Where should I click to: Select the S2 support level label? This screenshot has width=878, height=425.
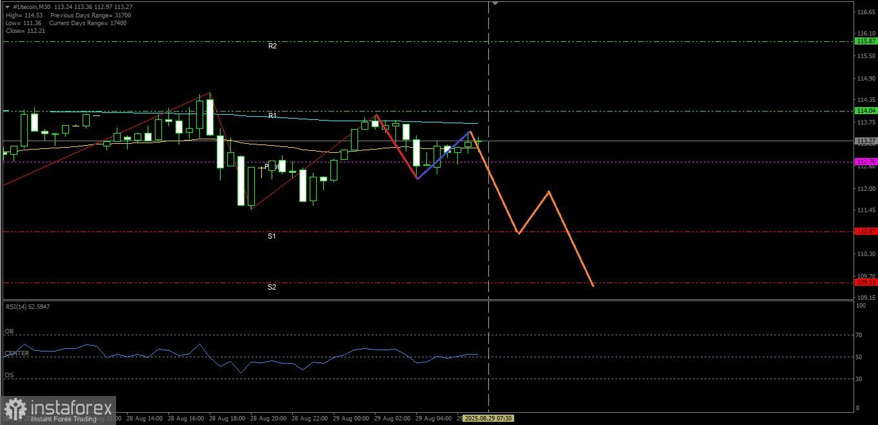coord(272,286)
